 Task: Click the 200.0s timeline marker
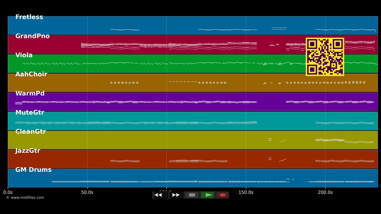[x=325, y=192]
